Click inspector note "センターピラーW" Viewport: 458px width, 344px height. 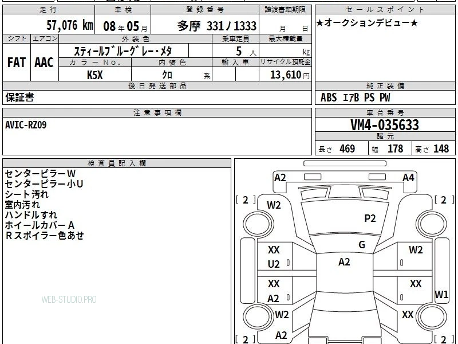(40, 174)
